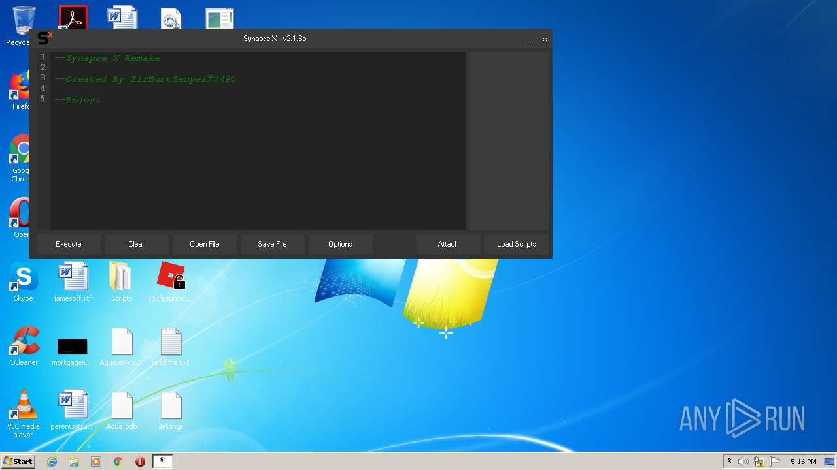Open the Options dialog
This screenshot has width=837, height=470.
[x=340, y=244]
